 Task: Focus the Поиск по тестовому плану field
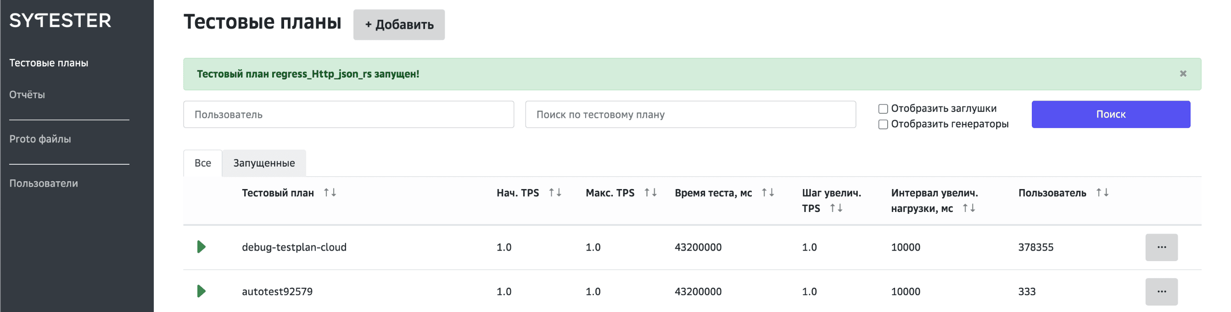pos(690,115)
